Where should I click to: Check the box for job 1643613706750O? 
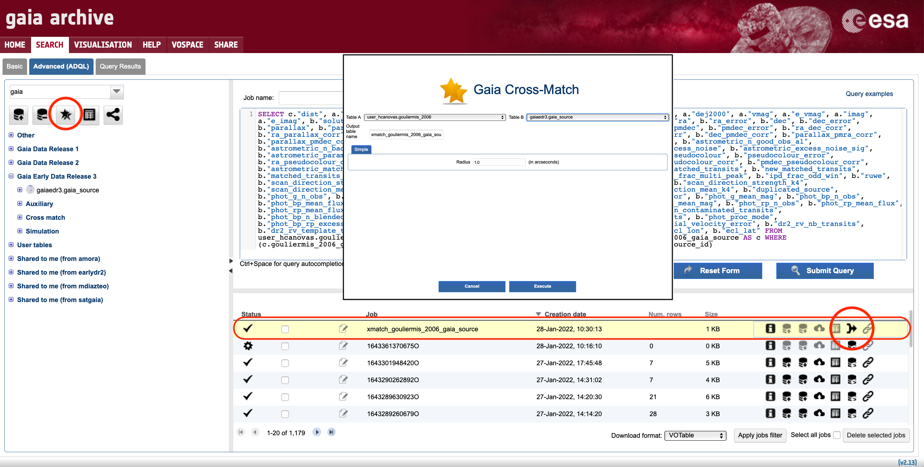[285, 346]
